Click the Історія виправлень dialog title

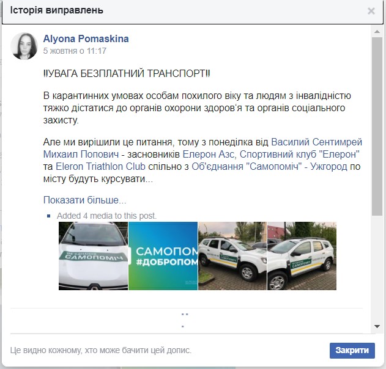click(x=57, y=10)
